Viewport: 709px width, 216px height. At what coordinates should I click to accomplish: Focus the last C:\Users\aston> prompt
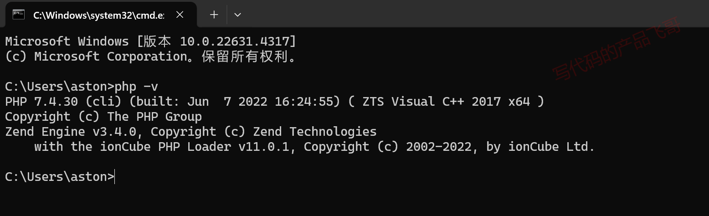[60, 177]
